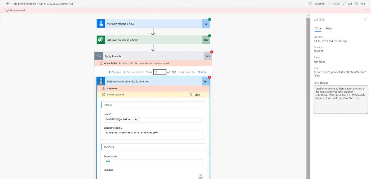The width and height of the screenshot is (371, 179).
Task: Expand 'List rows present in a table' step
Action: point(153,40)
